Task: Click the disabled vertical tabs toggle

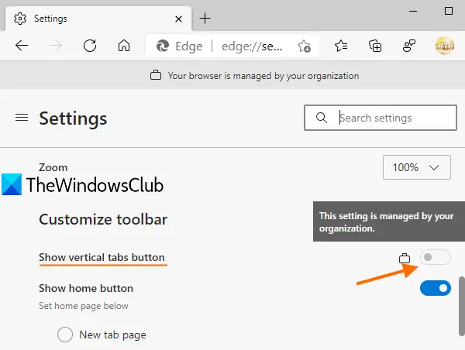Action: tap(436, 257)
